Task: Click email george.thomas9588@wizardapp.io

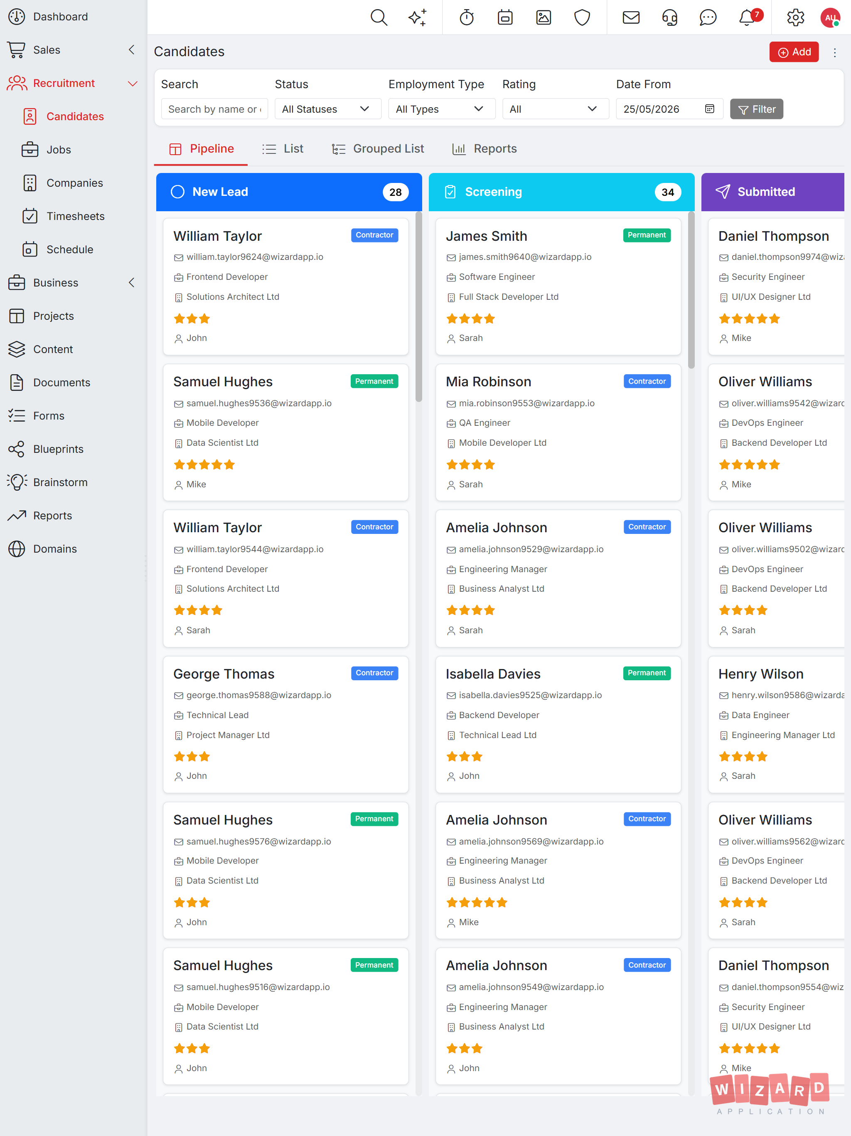Action: point(259,695)
